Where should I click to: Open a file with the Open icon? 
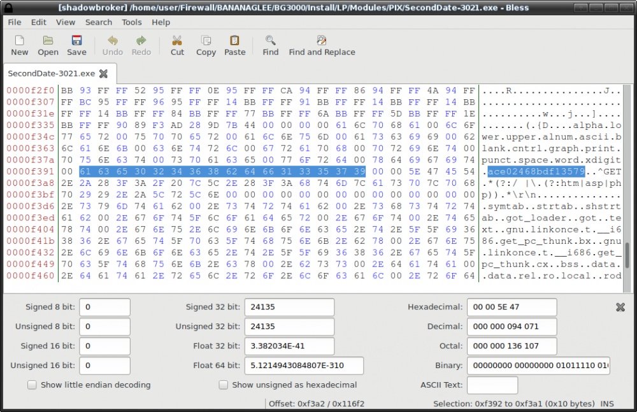48,41
